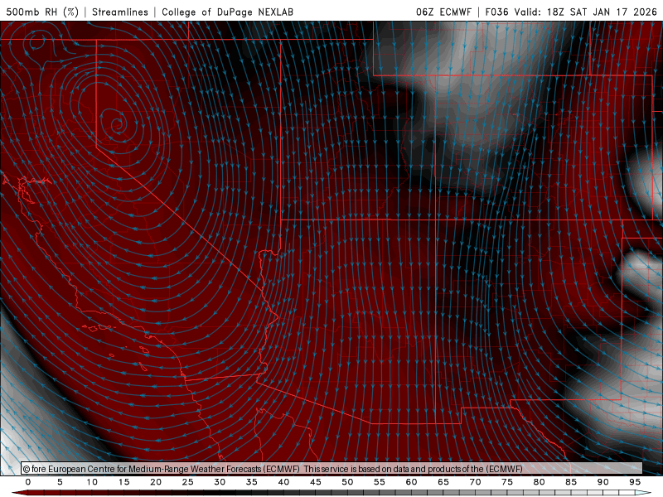Click the '0' label on the colorbar scale
This screenshot has width=663, height=497.
coord(28,482)
